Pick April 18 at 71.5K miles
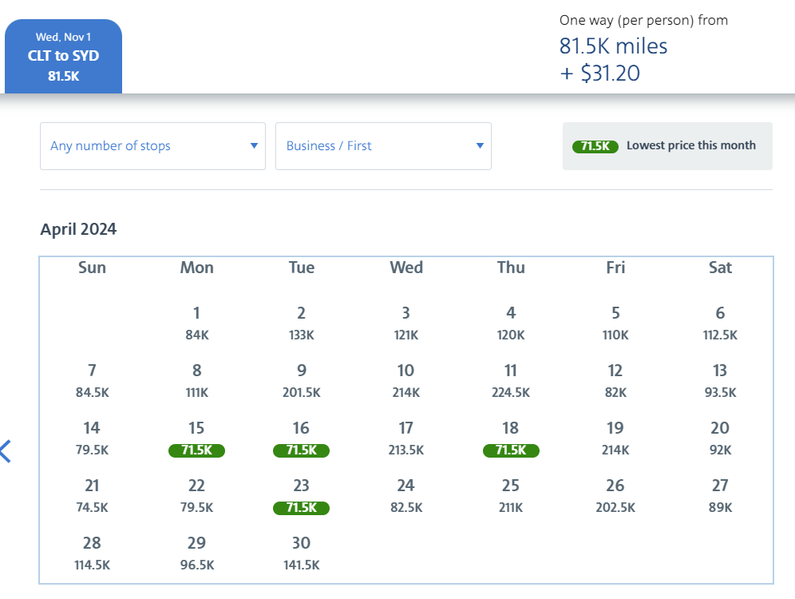 511,439
